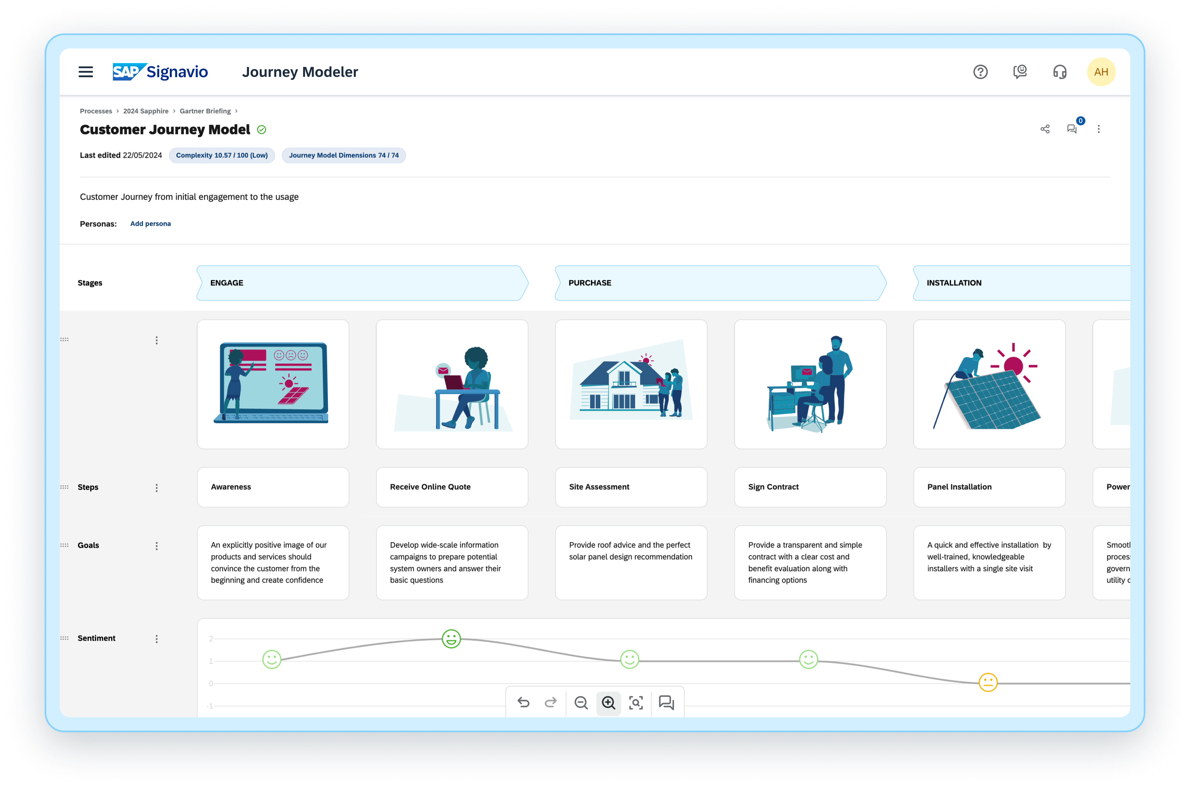
Task: Open the AH user account menu
Action: 1102,71
